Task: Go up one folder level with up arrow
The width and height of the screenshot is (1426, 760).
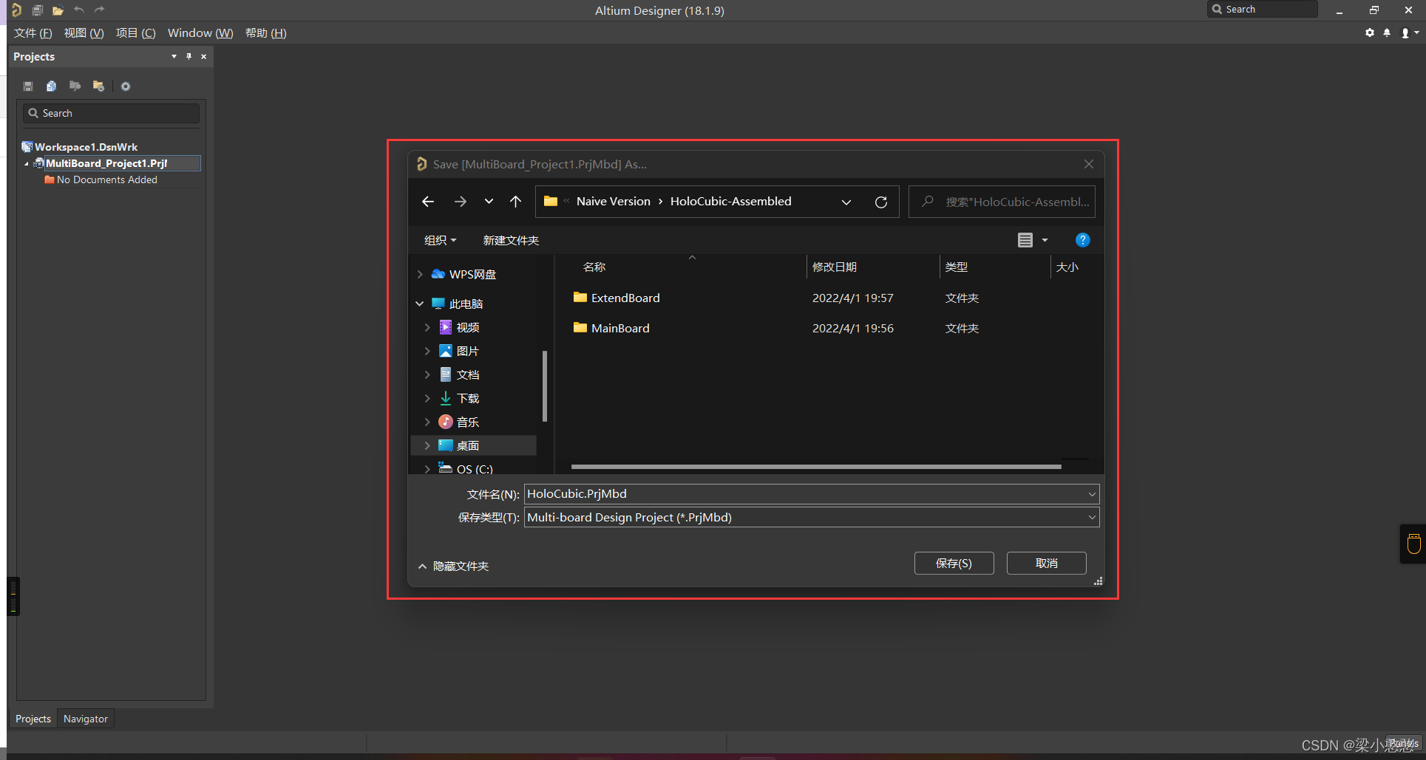Action: (515, 202)
